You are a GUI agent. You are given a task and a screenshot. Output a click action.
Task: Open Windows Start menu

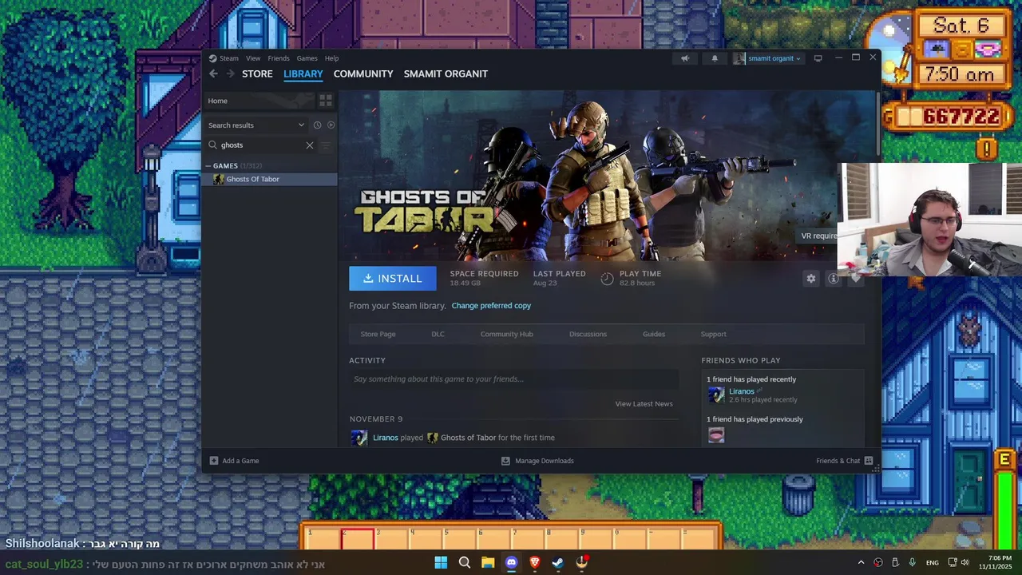point(441,563)
